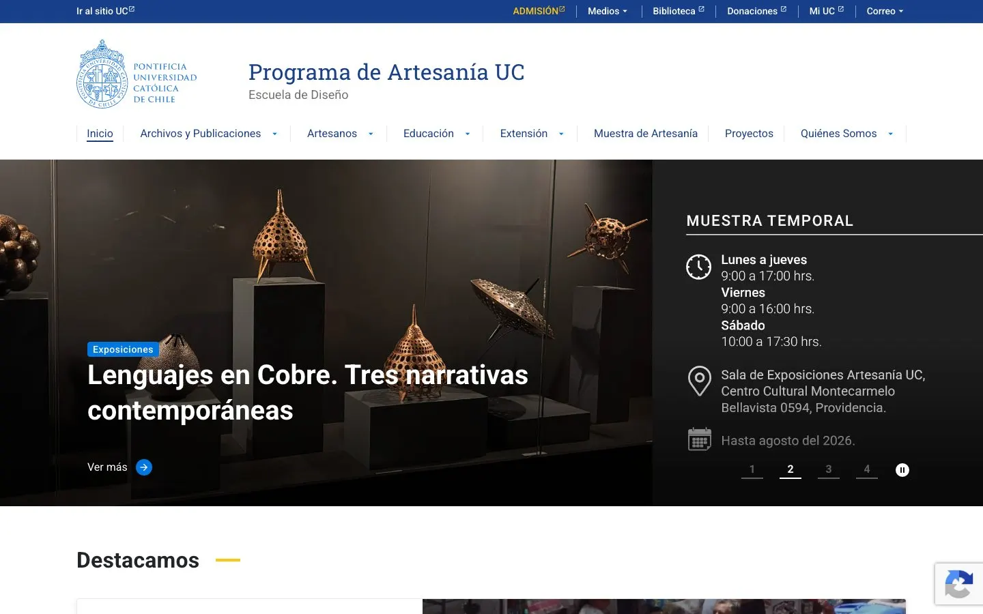Screen dimensions: 983x614
Task: Click the Programa de Artesanía UC title
Action: (386, 72)
